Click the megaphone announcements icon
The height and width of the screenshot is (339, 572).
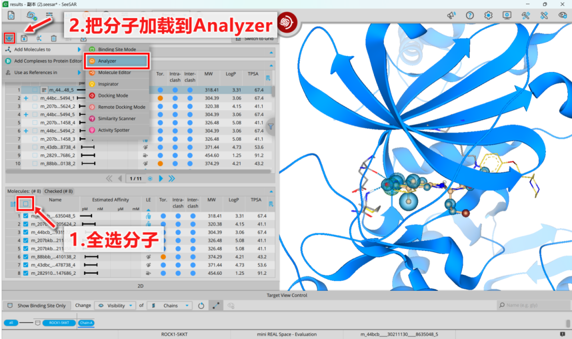451,15
